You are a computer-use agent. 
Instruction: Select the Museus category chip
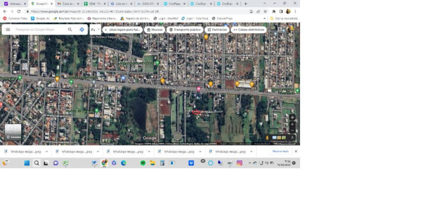point(154,29)
